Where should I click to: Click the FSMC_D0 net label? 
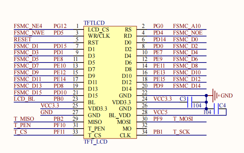(x=186, y=39)
